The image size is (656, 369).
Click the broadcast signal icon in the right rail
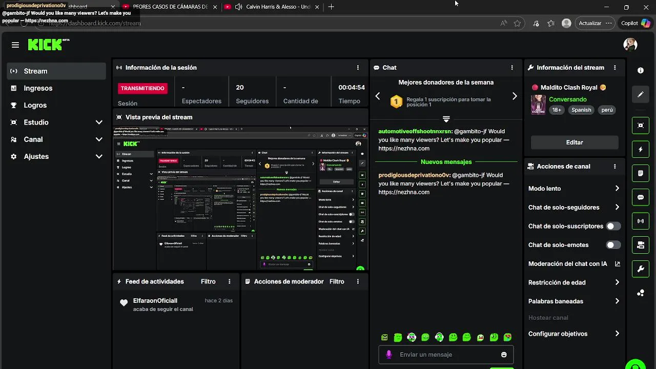[641, 221]
